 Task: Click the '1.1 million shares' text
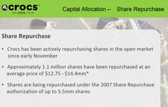coord(62,67)
